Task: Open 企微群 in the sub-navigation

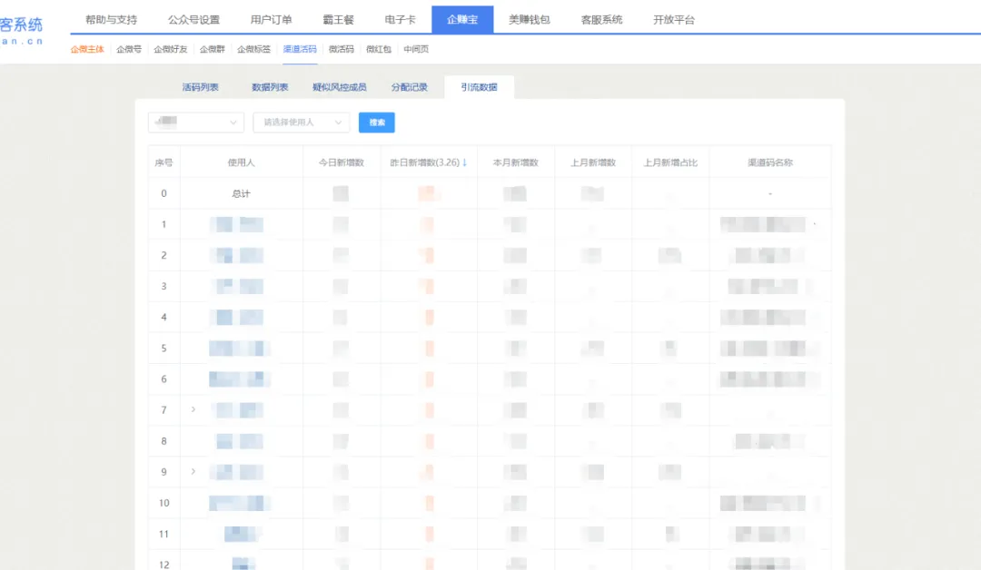Action: 212,49
